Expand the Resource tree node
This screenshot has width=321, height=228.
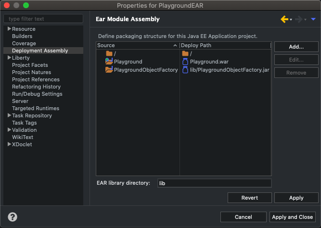pyautogui.click(x=9, y=29)
